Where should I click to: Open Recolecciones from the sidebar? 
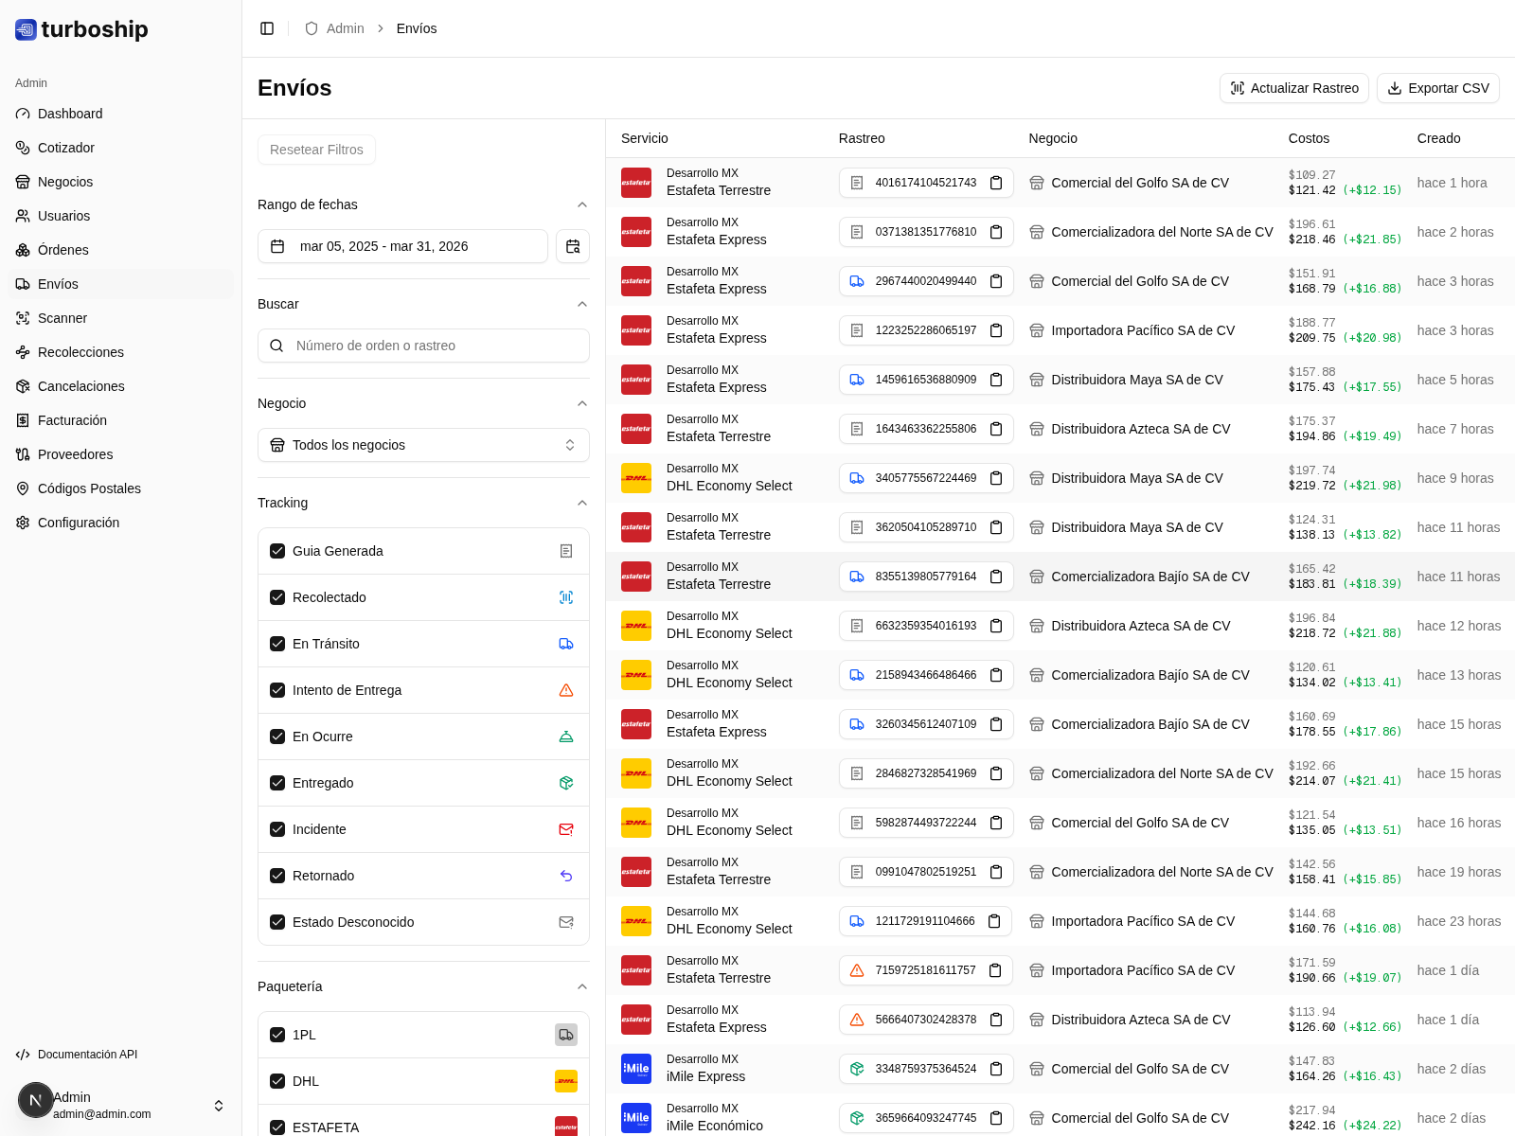(x=80, y=352)
